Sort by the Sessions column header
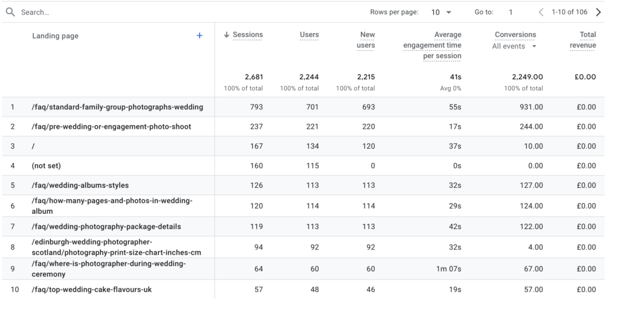The image size is (619, 310). [x=247, y=34]
